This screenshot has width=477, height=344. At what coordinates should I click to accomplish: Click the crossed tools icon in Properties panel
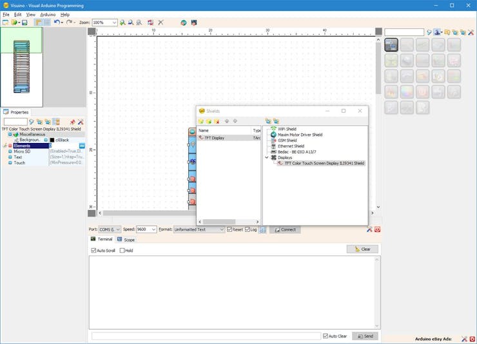pos(81,122)
